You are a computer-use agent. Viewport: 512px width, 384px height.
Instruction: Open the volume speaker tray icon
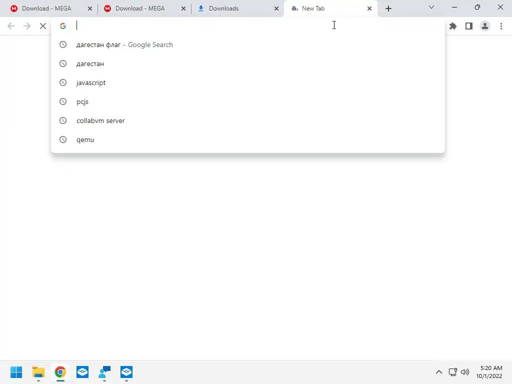pos(465,372)
